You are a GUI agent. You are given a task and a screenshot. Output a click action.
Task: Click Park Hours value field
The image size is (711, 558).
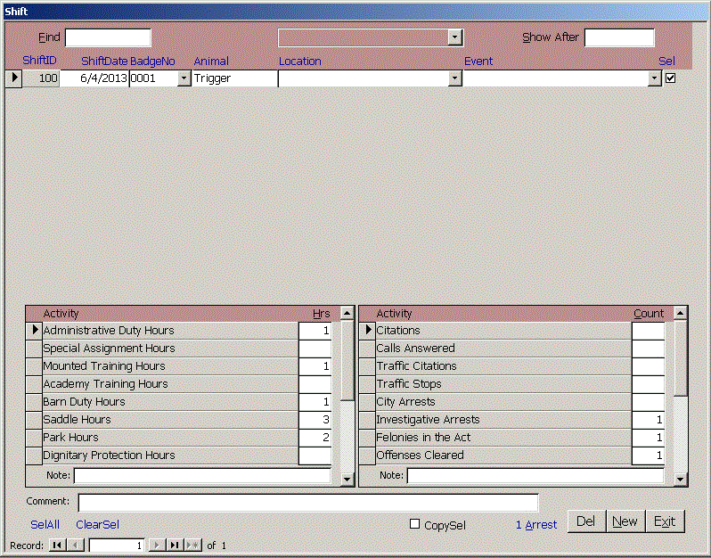tap(315, 438)
